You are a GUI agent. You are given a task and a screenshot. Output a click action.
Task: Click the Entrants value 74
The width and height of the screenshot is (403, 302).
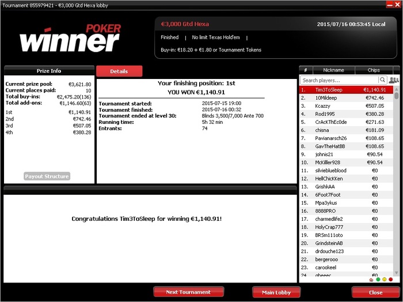click(x=204, y=129)
